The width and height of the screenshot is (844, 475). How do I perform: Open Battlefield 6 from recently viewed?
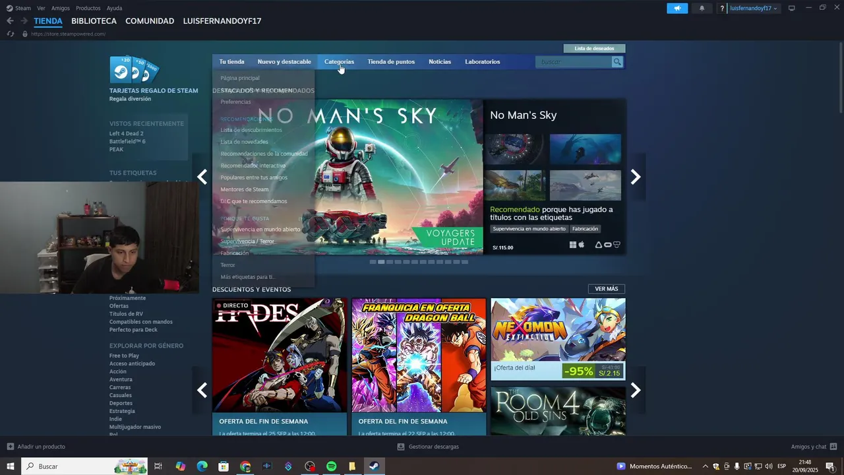click(127, 142)
